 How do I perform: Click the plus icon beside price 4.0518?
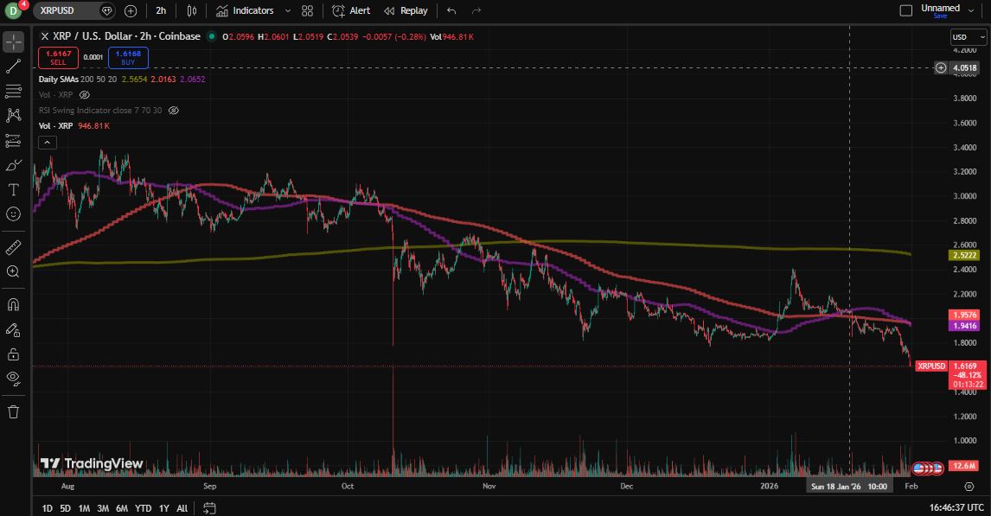pyautogui.click(x=941, y=67)
